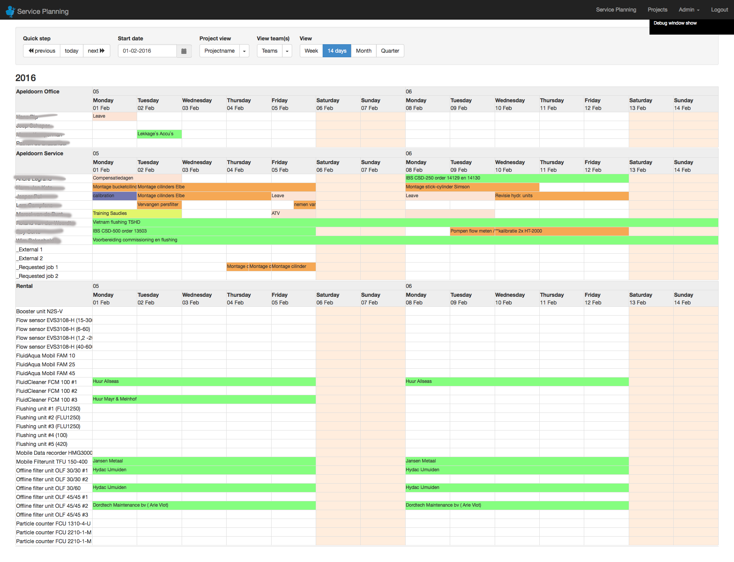Switch to Week view
The image size is (734, 562).
click(x=311, y=51)
